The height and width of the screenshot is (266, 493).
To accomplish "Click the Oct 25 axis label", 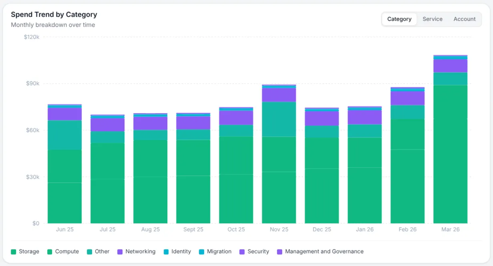I will 236,230.
